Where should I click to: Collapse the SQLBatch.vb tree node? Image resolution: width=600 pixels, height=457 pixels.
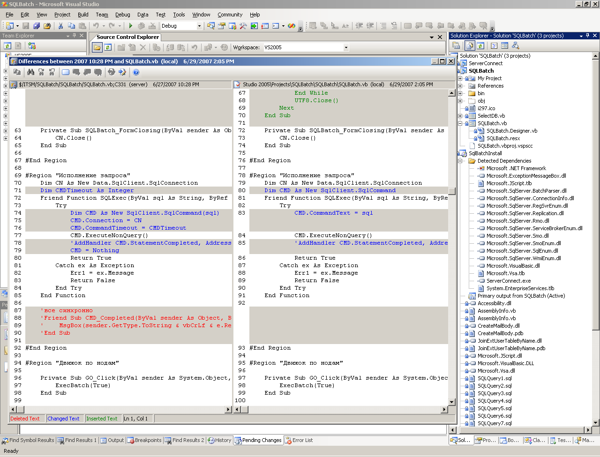pyautogui.click(x=460, y=123)
